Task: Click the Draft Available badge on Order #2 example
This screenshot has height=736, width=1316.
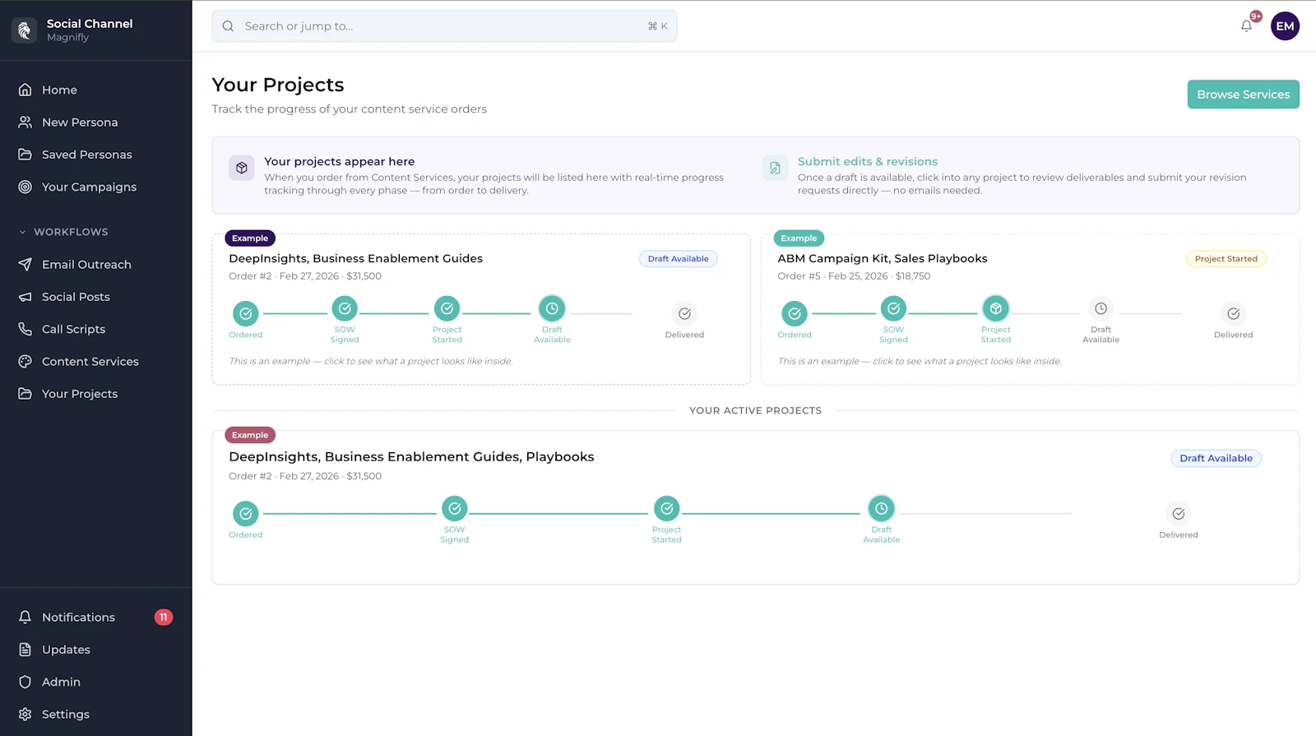Action: (x=678, y=258)
